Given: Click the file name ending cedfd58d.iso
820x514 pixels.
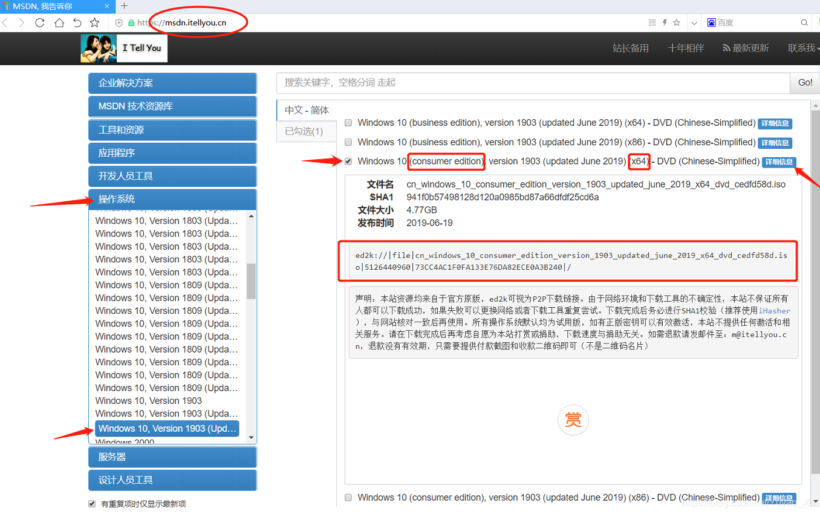Looking at the screenshot, I should click(x=596, y=184).
